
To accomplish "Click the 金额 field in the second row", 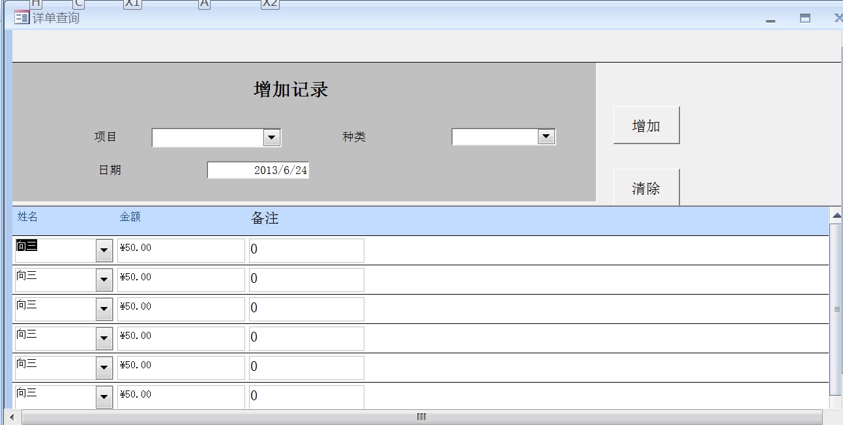I will (181, 280).
